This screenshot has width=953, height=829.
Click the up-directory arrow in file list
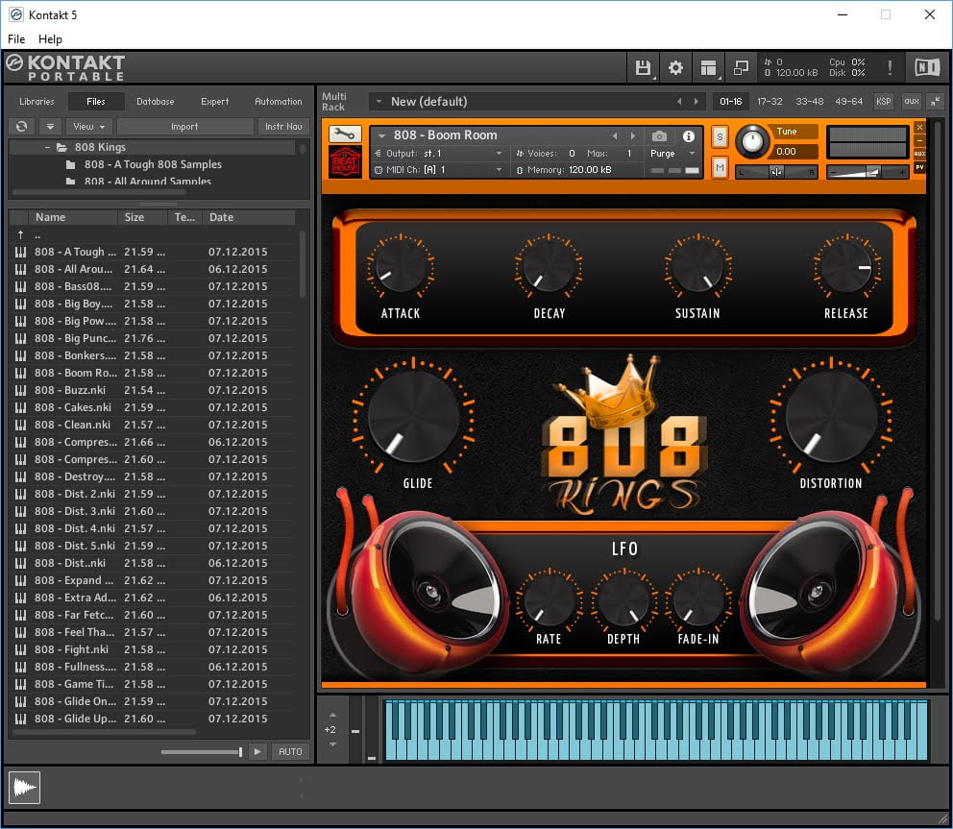tap(21, 234)
